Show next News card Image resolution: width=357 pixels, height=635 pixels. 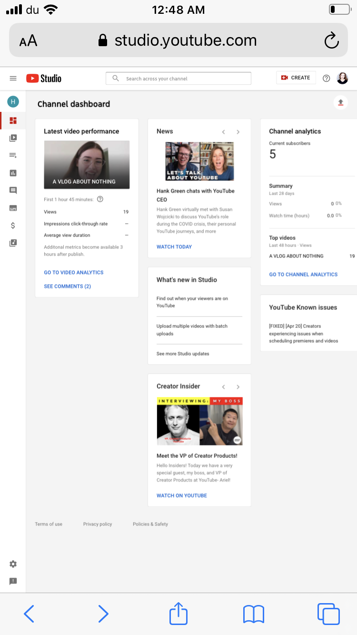pos(238,132)
